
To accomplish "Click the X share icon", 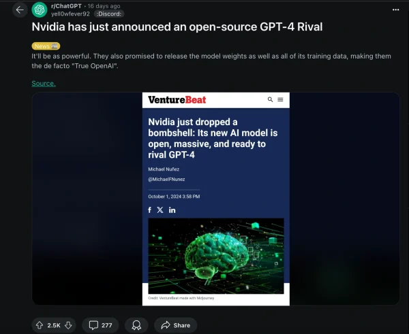I will (x=160, y=210).
